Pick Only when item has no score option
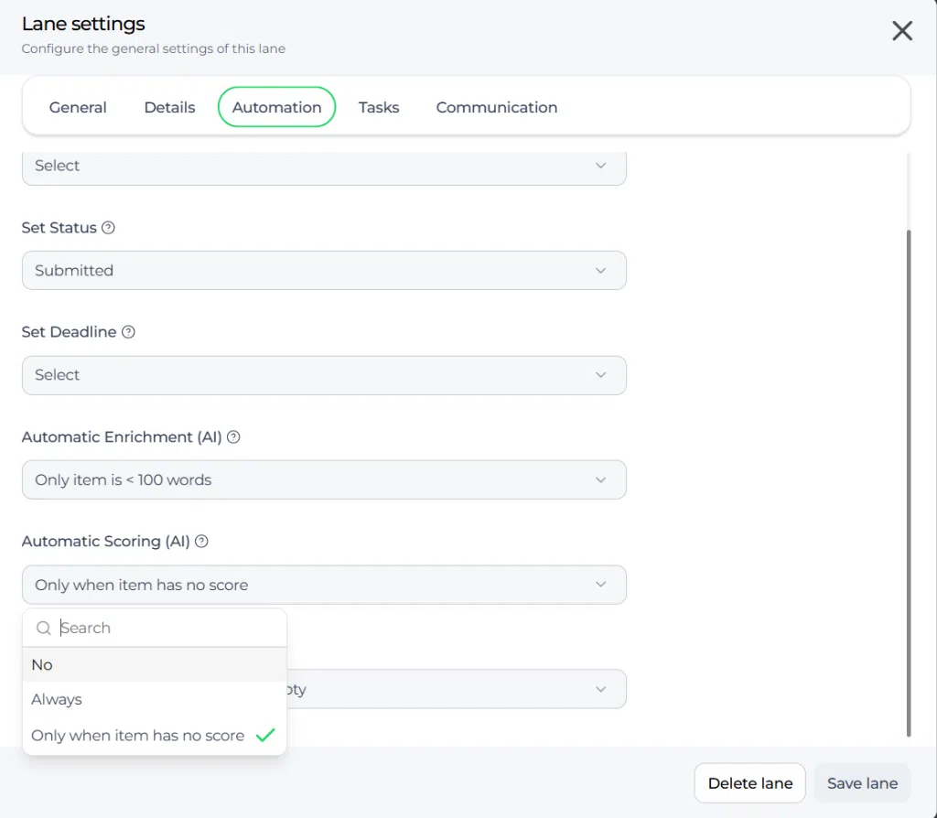Image resolution: width=937 pixels, height=818 pixels. click(155, 736)
